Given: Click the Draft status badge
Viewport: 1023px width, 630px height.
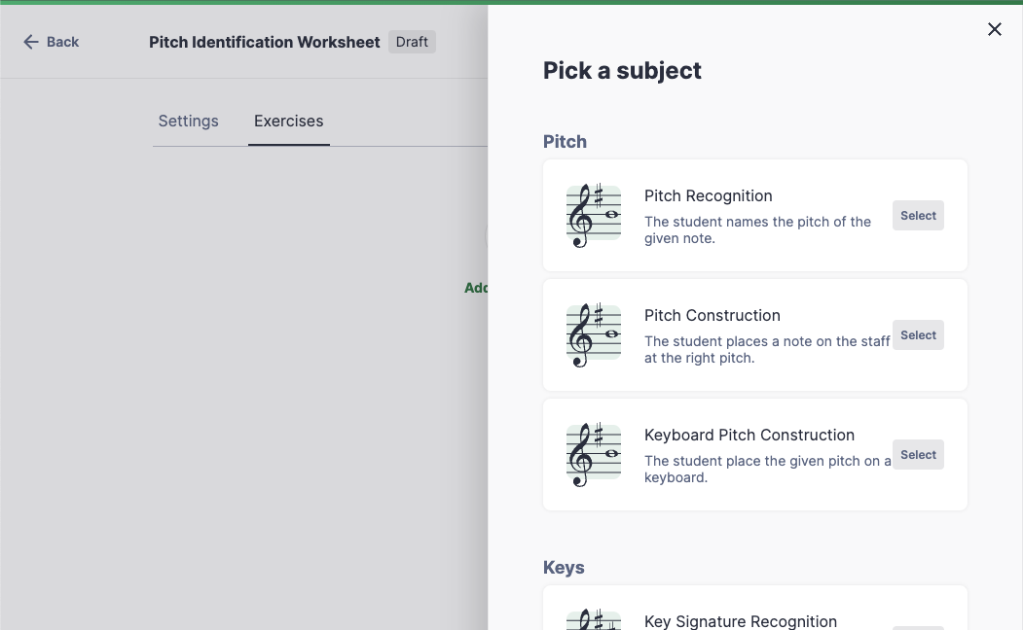Looking at the screenshot, I should [x=412, y=42].
